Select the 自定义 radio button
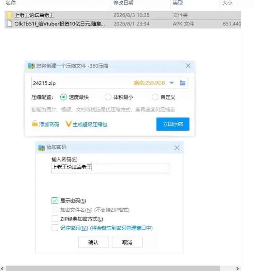 [155, 97]
